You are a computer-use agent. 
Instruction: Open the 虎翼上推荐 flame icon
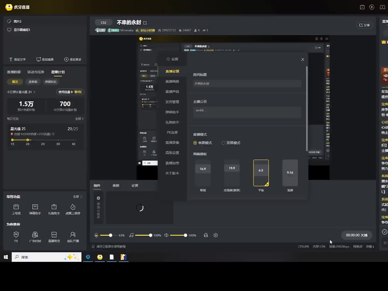pos(73,207)
